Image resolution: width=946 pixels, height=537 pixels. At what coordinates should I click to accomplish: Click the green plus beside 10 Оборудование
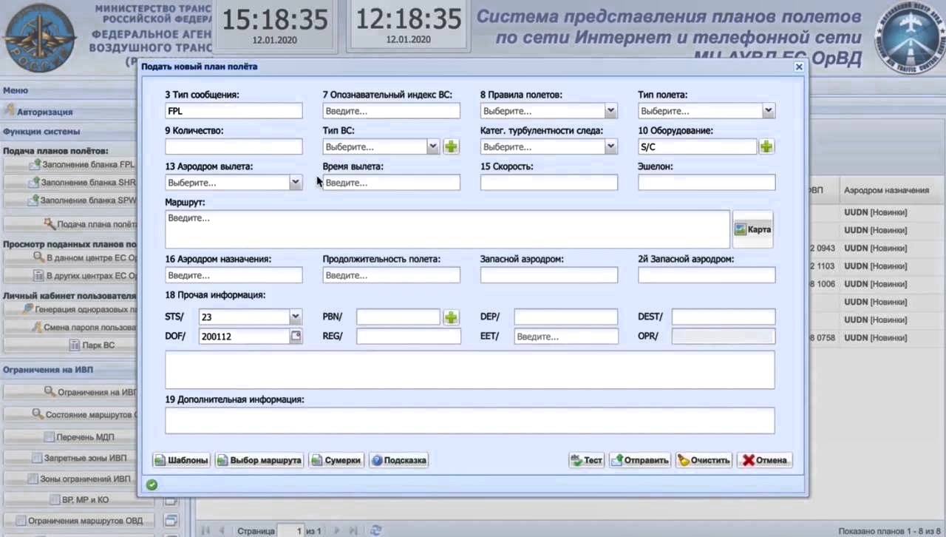pyautogui.click(x=766, y=147)
